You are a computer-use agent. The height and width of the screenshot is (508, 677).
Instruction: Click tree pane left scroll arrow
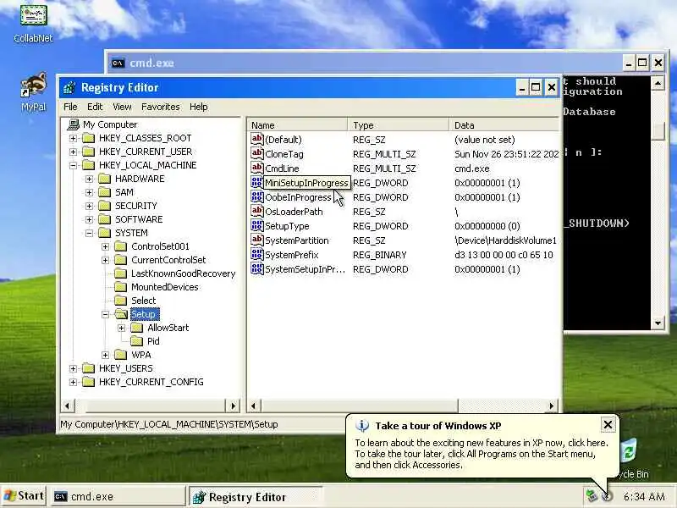[67, 406]
